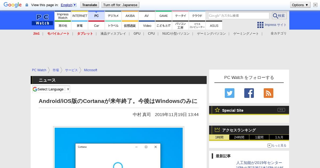The height and width of the screenshot is (168, 320).
Task: Open the PC Watch logo home link
Action: (x=42, y=20)
